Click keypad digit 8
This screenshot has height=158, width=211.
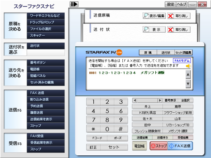coord(107,120)
